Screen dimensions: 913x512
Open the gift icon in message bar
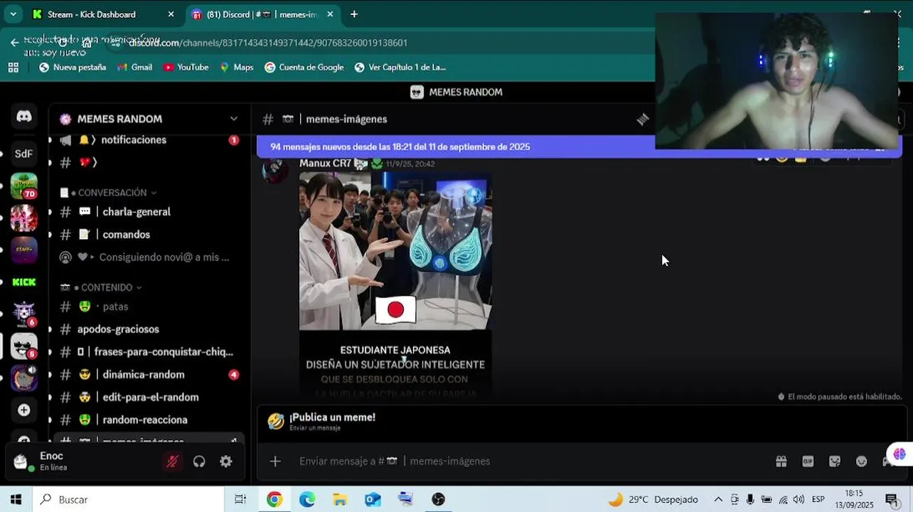tap(781, 462)
